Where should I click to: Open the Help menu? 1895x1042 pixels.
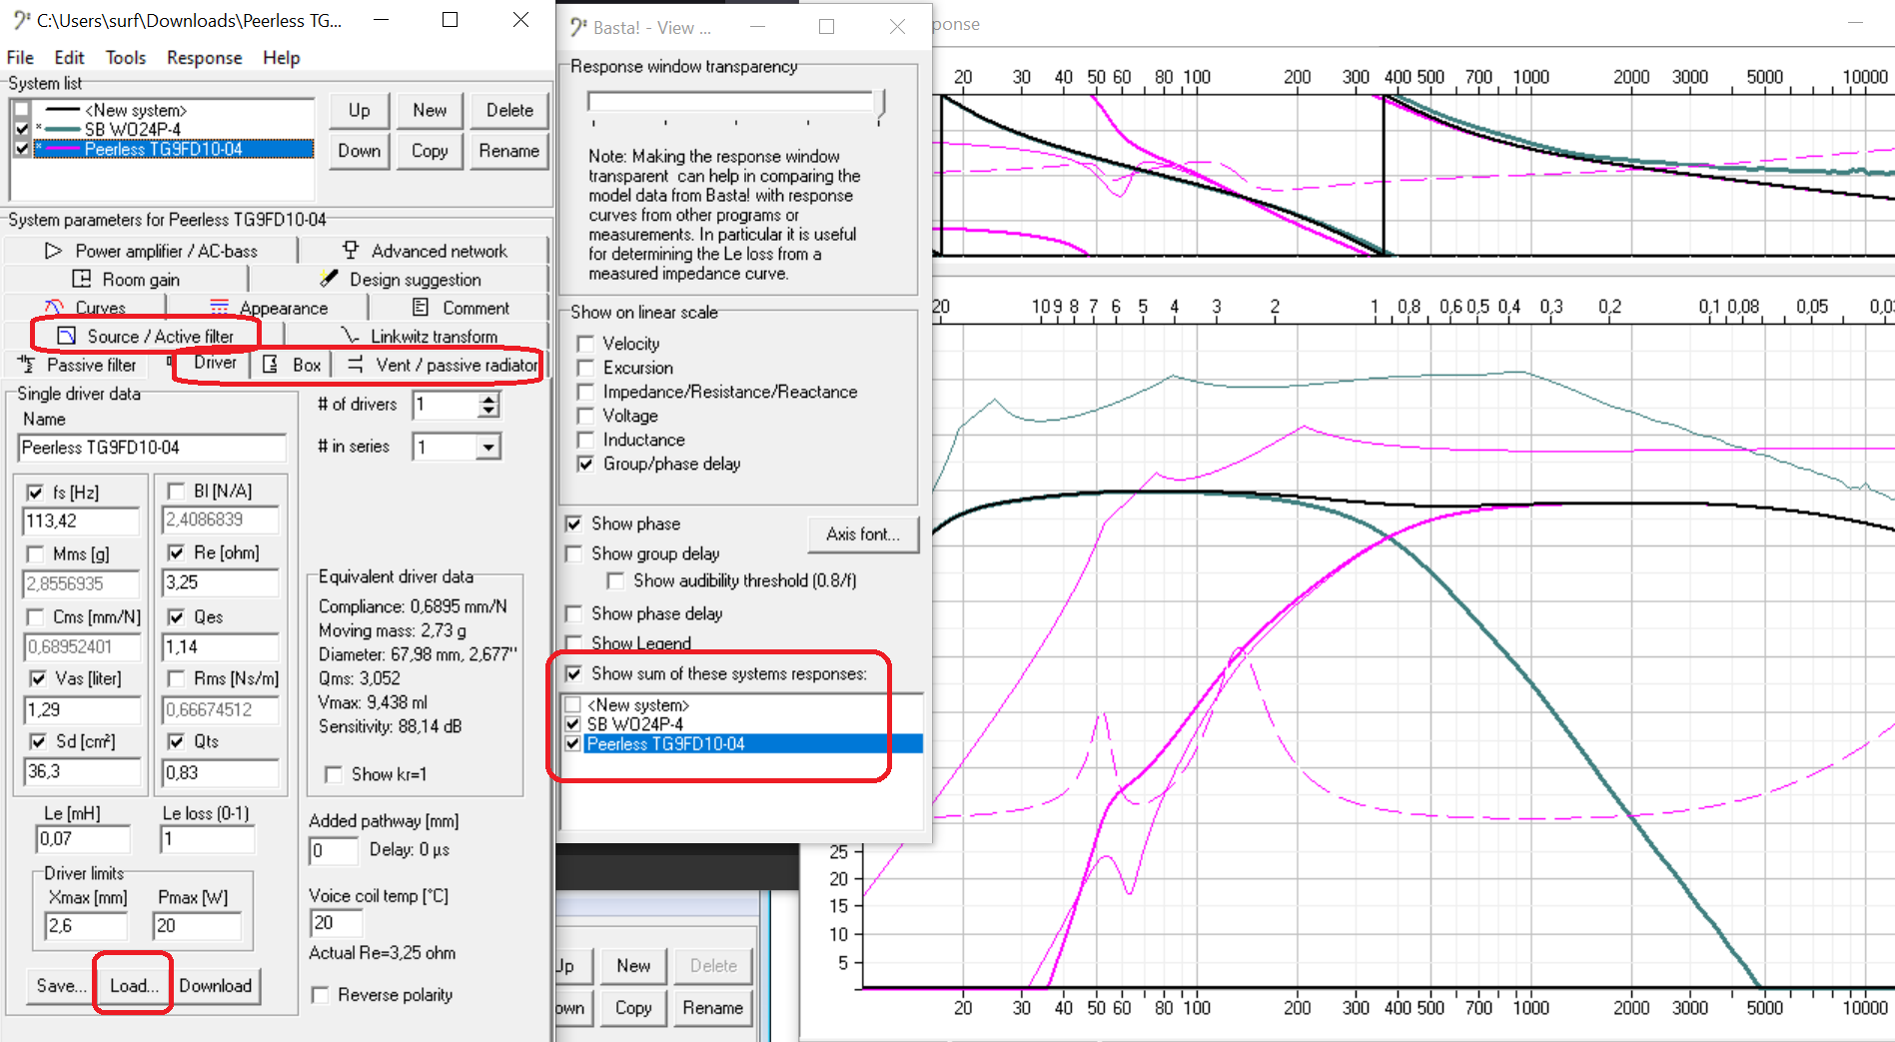coord(281,58)
